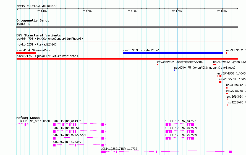Click the small blue nsv4540475 marker
This screenshot has height=155, width=246.
tap(175, 70)
